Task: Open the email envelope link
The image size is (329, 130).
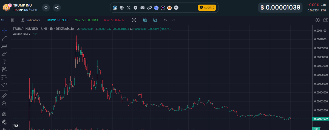Action: [x=142, y=8]
